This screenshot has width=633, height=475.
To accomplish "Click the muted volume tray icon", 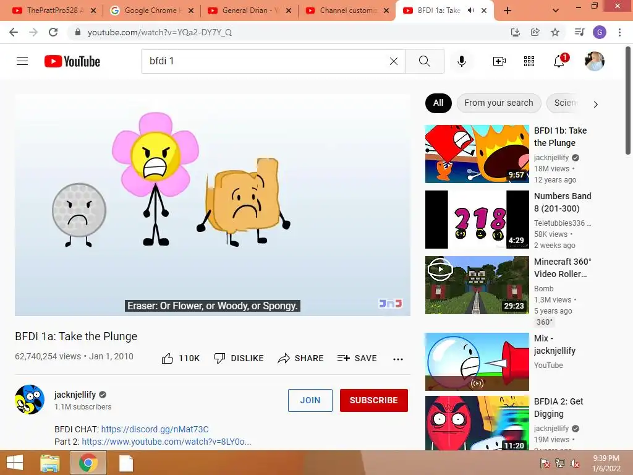I will [574, 463].
